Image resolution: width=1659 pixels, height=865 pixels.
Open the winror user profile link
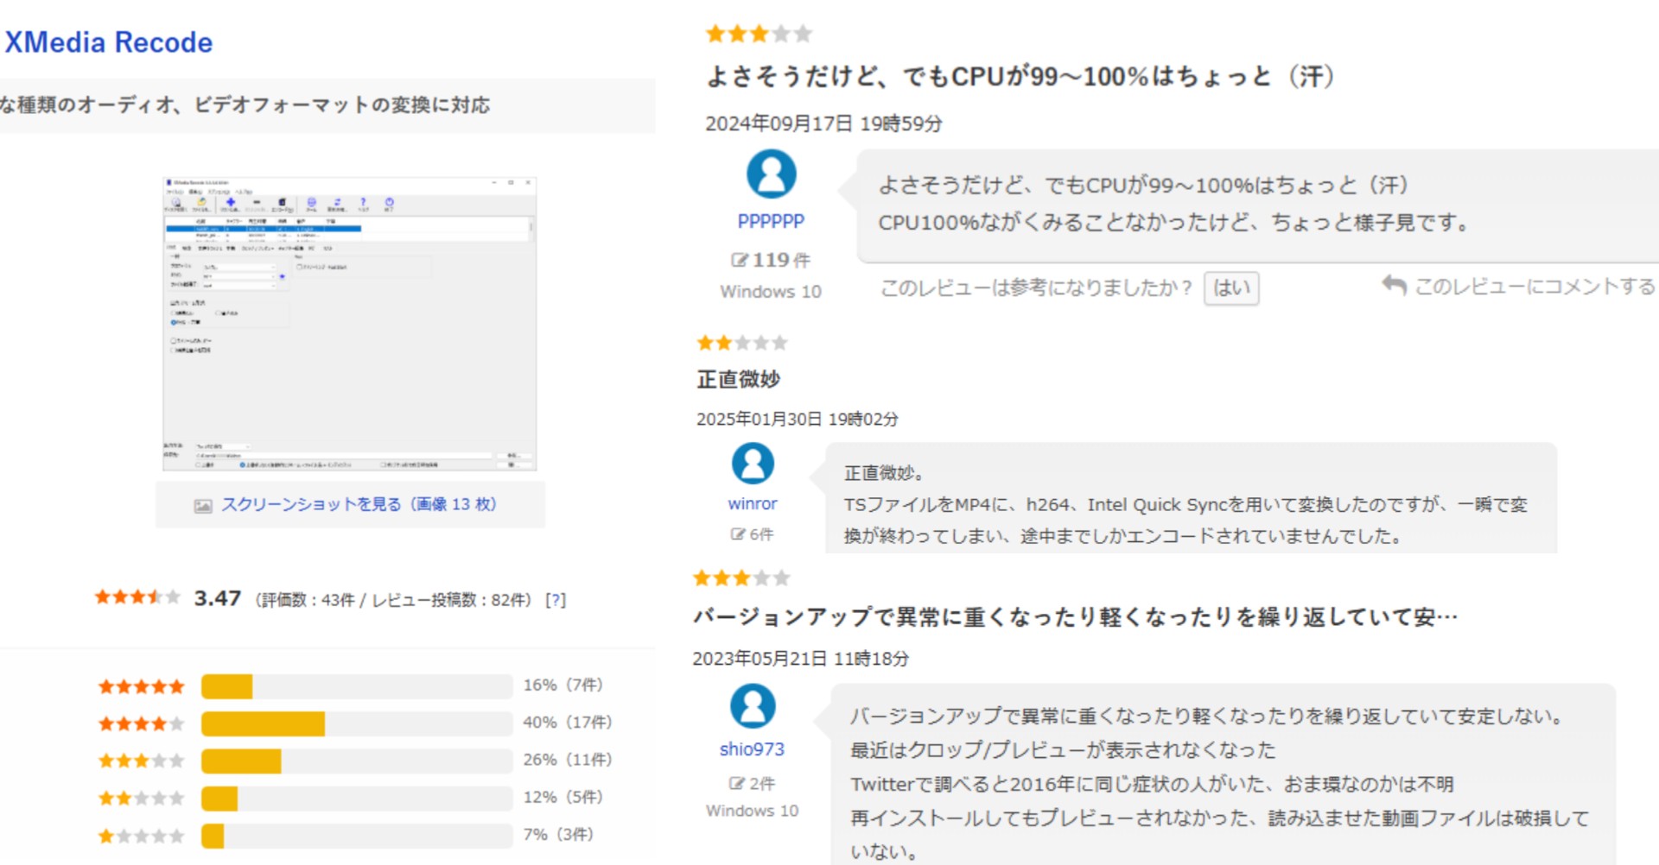[753, 504]
